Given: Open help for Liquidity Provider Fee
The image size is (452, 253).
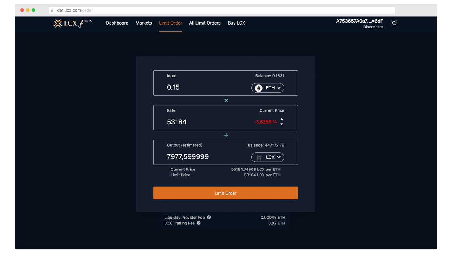Looking at the screenshot, I should [209, 217].
